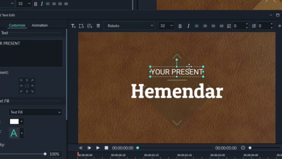This screenshot has width=282, height=159.
Task: Align text to middle-right in position grid
Action: 32,86
